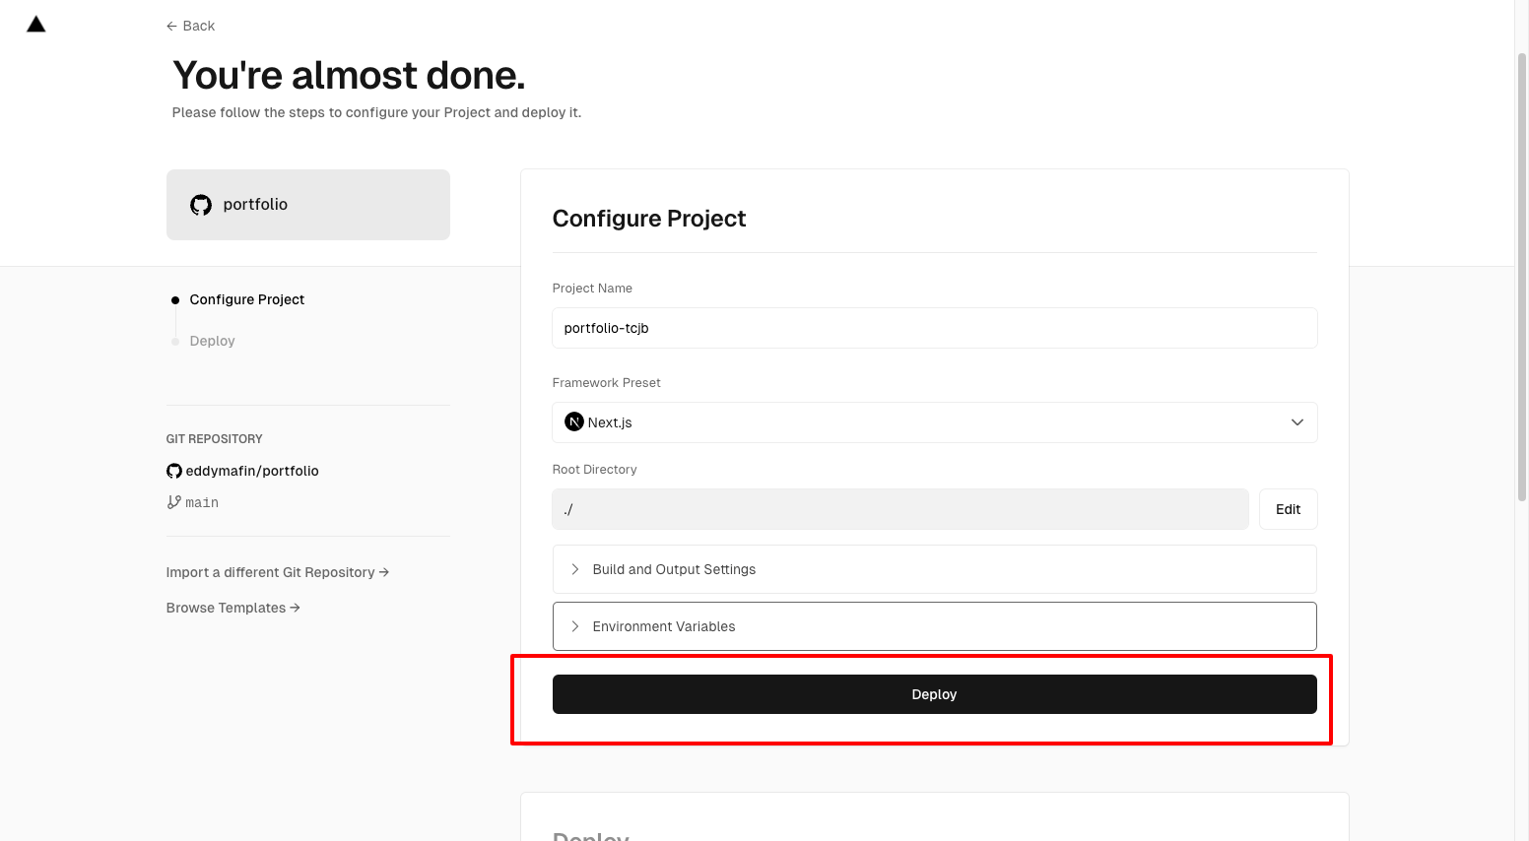The image size is (1529, 841).
Task: Click chevron arrow beside Build and Output Settings
Action: [x=575, y=569]
